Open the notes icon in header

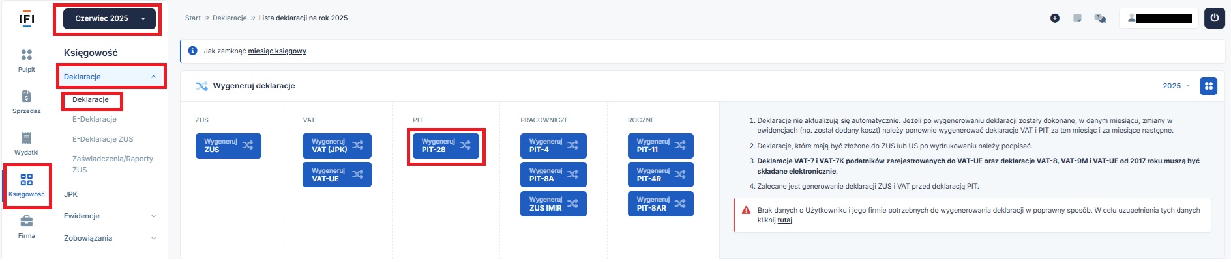[x=1078, y=18]
